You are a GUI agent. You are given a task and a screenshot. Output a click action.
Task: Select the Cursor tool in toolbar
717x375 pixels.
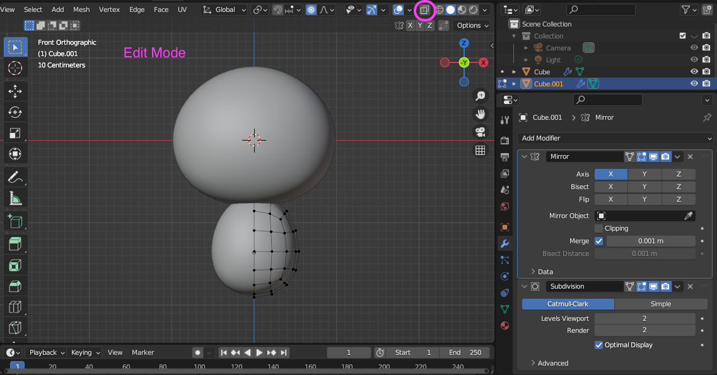tap(15, 68)
